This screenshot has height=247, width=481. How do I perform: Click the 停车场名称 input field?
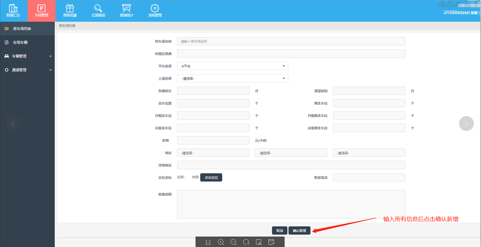pyautogui.click(x=291, y=41)
